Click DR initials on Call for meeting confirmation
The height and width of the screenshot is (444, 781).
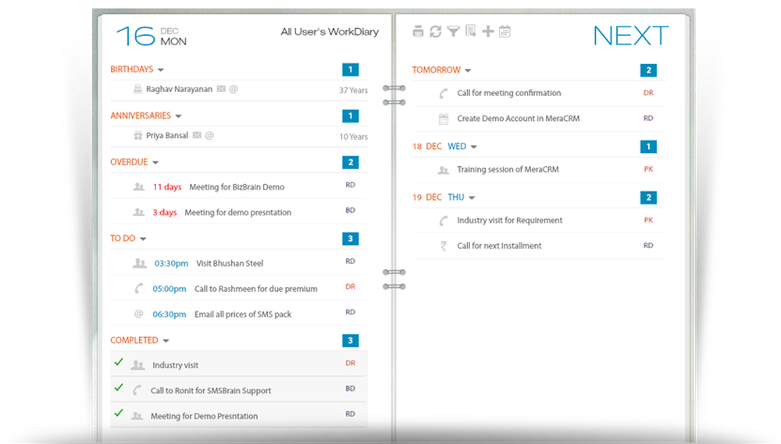coord(648,93)
